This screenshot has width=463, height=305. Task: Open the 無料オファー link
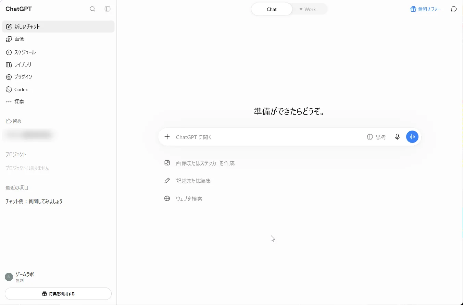tap(426, 9)
